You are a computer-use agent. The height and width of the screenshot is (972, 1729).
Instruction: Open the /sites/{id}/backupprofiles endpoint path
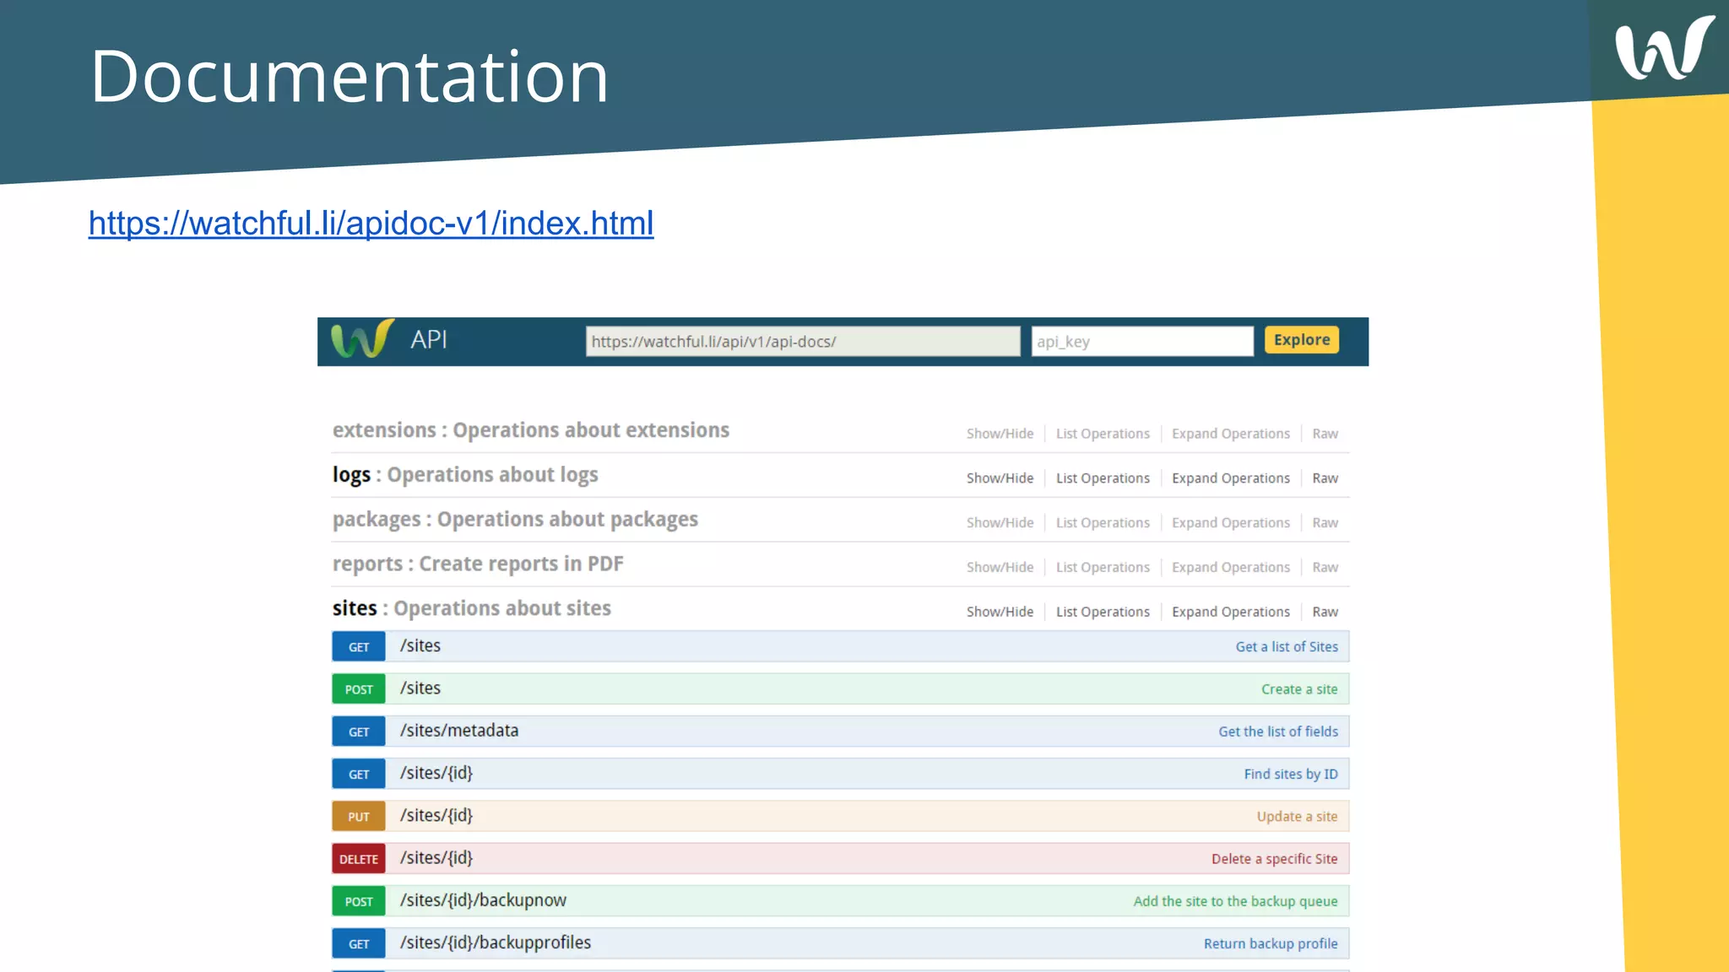tap(496, 942)
